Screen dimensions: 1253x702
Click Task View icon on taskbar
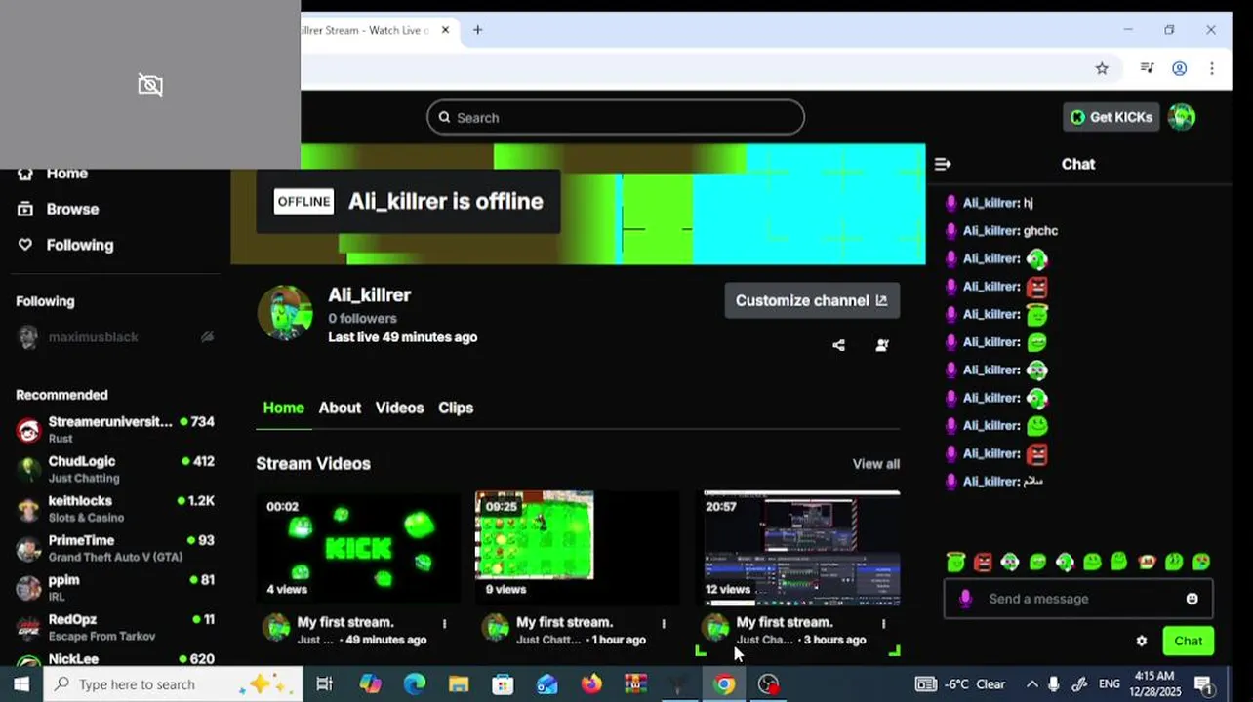tap(325, 684)
